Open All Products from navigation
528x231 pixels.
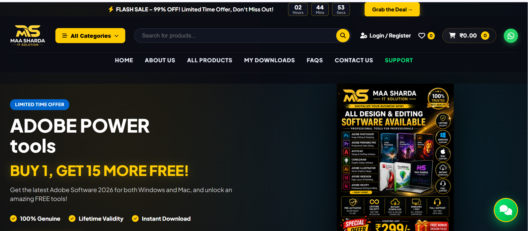point(210,60)
